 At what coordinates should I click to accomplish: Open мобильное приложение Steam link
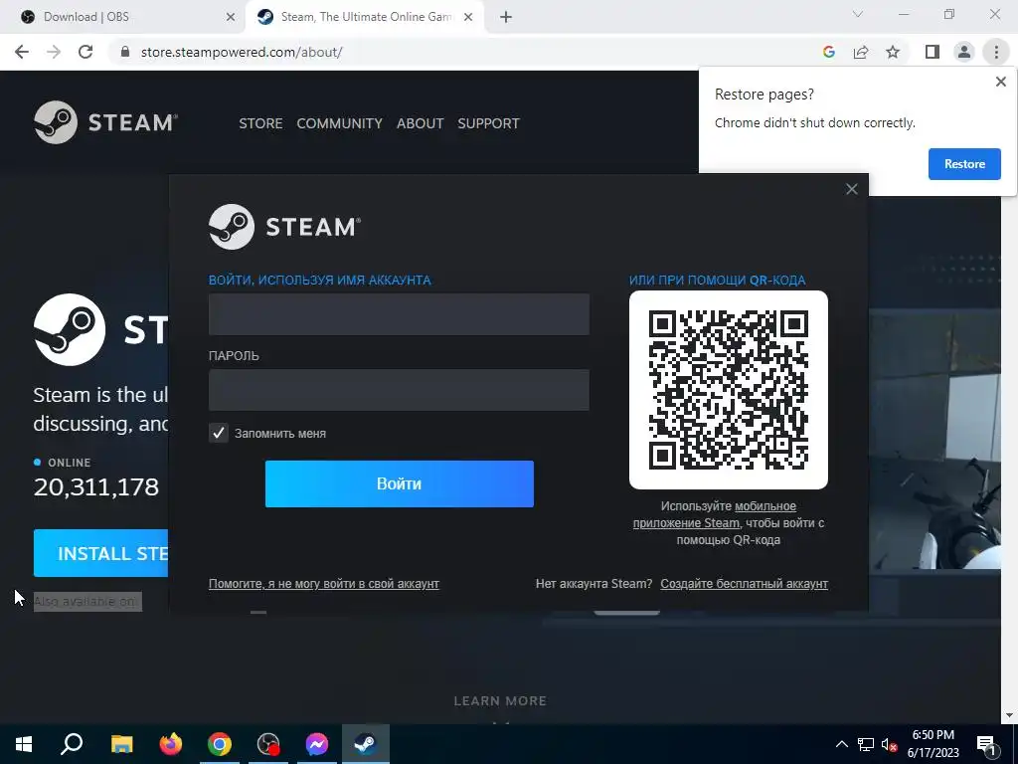715,514
